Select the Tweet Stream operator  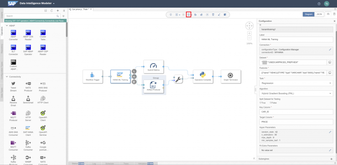coord(13,86)
